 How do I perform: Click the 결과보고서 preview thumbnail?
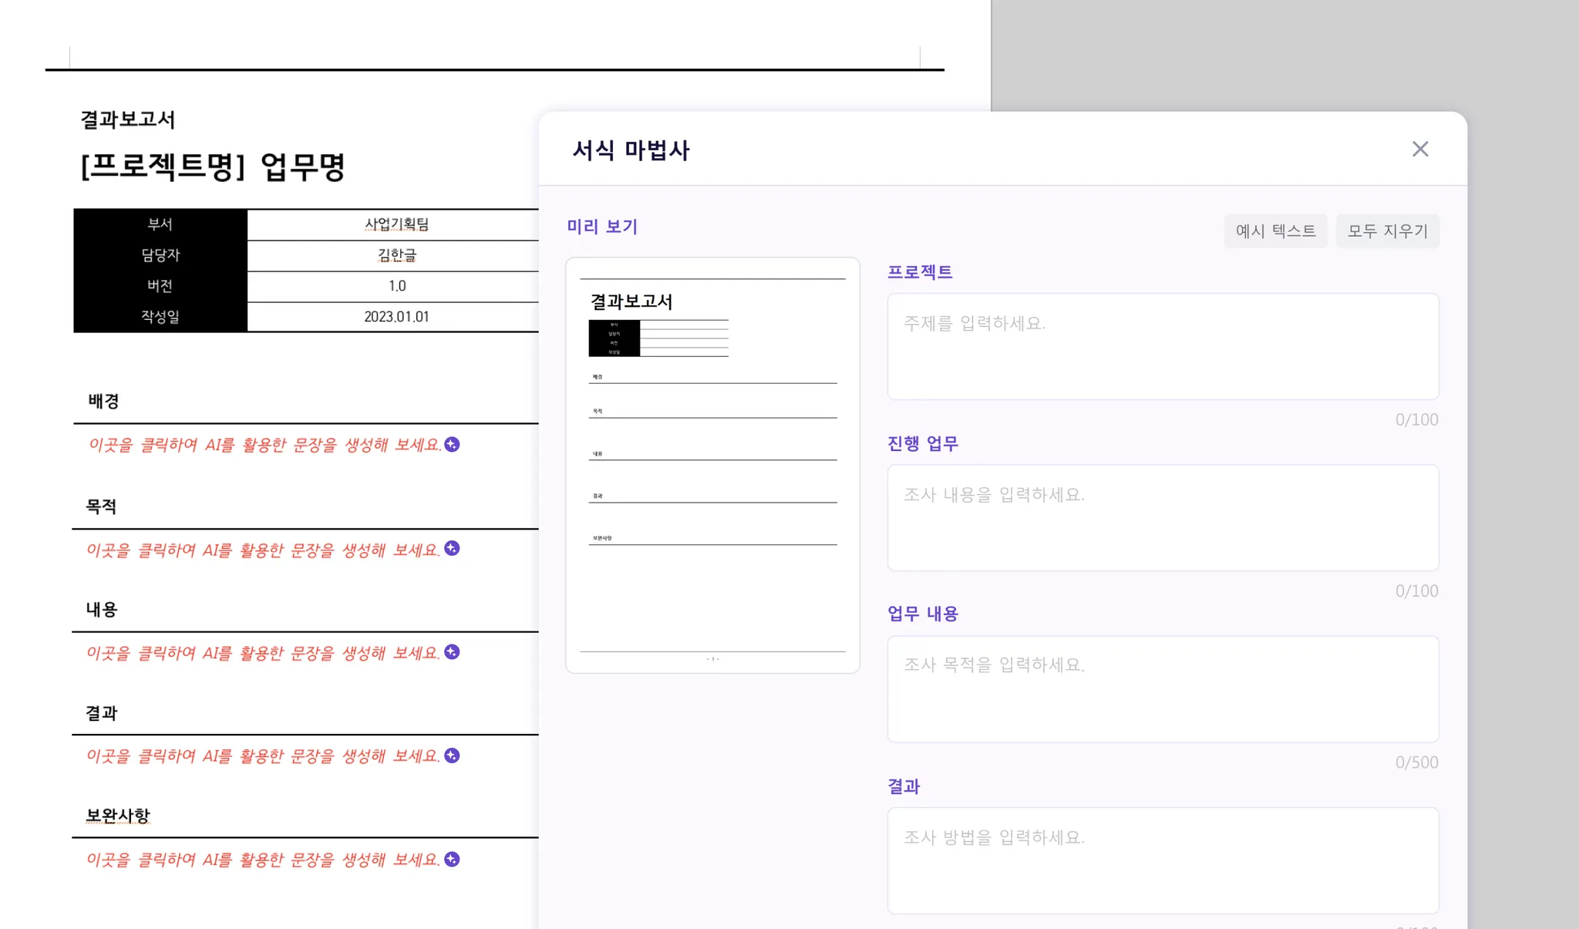(712, 465)
